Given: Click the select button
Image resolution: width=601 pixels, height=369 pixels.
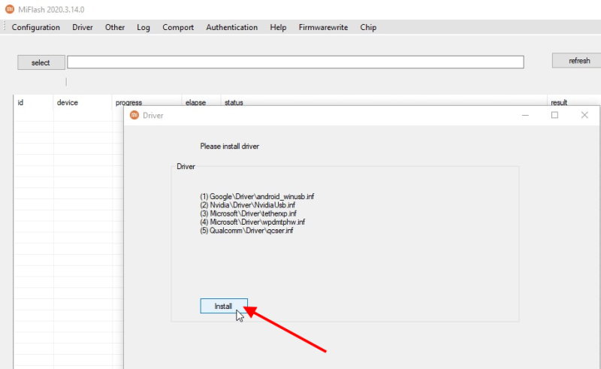Looking at the screenshot, I should [x=41, y=62].
